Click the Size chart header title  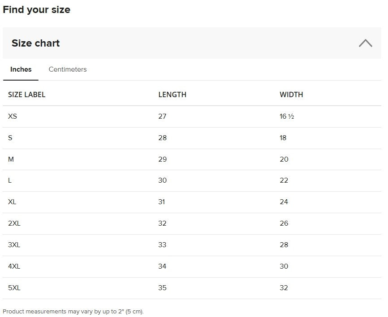[36, 43]
